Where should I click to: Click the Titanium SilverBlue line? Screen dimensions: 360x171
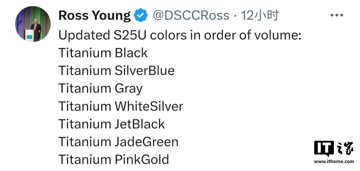[116, 71]
